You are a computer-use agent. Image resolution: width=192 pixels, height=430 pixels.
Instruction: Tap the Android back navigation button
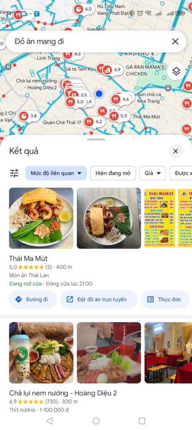click(x=49, y=421)
